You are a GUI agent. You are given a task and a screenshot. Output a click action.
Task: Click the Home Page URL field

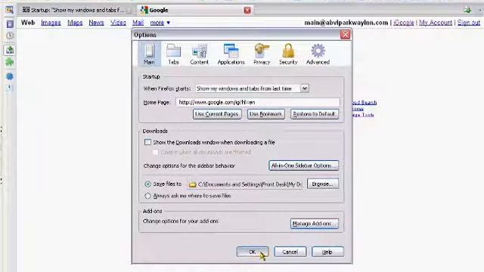point(258,102)
